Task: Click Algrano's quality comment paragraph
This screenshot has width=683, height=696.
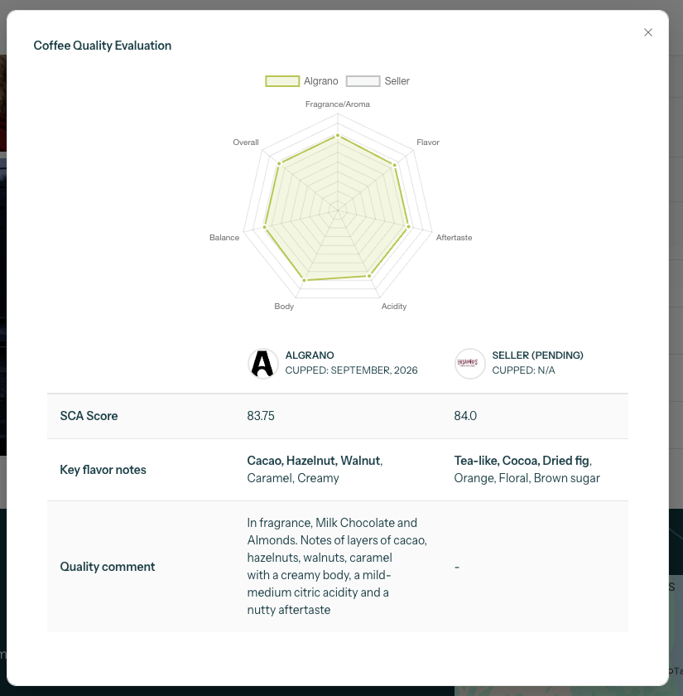Action: (337, 567)
